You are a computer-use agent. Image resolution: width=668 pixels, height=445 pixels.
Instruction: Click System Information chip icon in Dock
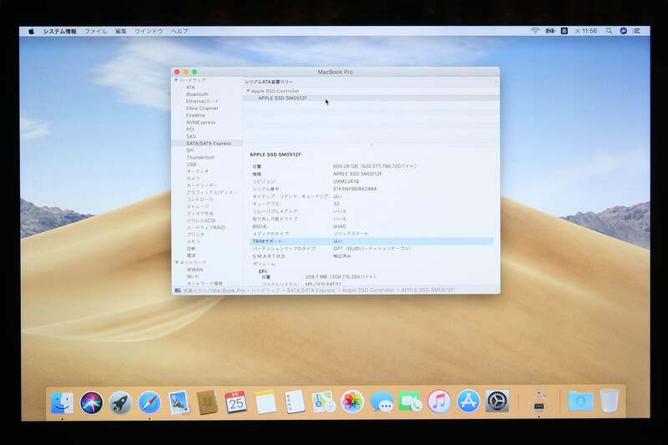pos(539,402)
